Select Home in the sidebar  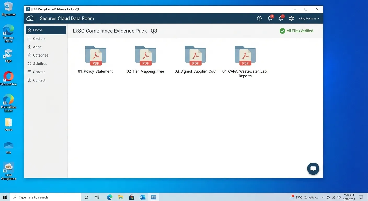(46, 30)
